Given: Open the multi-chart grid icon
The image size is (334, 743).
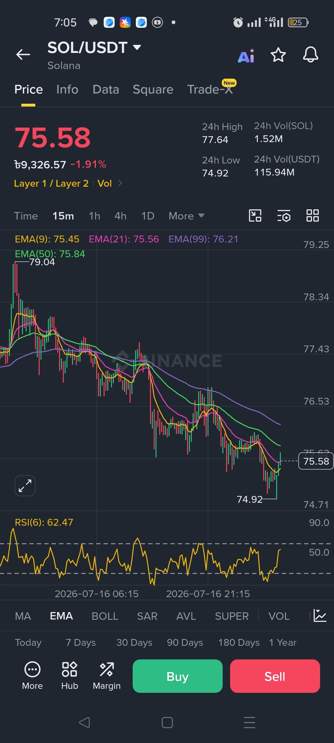Looking at the screenshot, I should pyautogui.click(x=312, y=215).
